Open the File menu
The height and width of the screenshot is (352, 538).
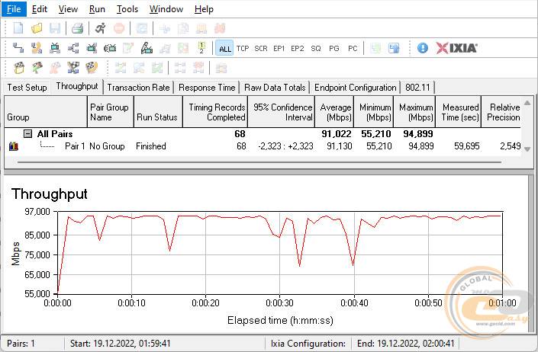(14, 9)
